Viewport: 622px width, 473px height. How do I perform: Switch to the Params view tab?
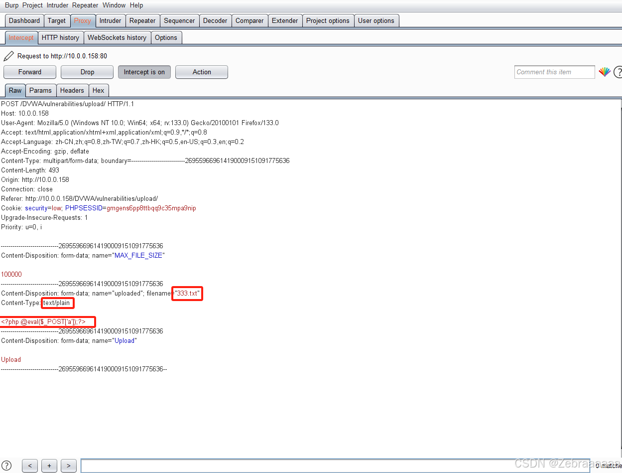pyautogui.click(x=40, y=90)
